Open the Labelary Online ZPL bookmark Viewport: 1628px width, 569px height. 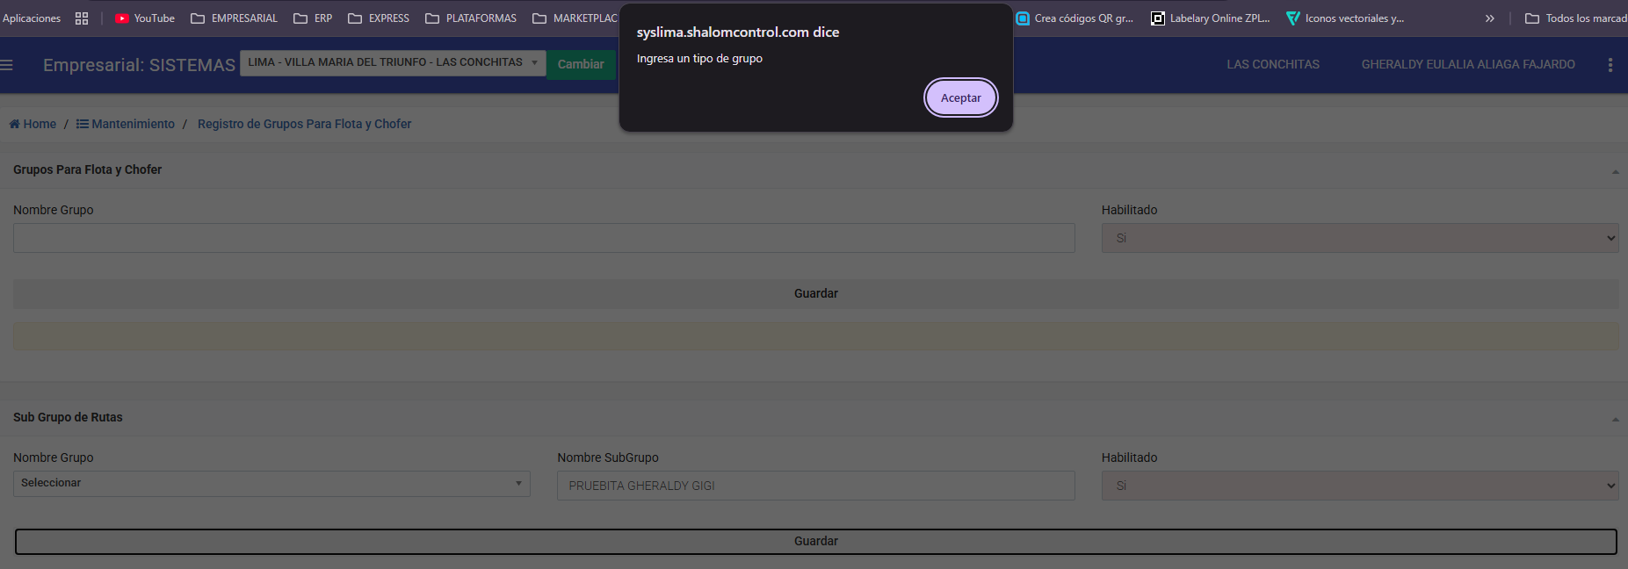point(1211,18)
